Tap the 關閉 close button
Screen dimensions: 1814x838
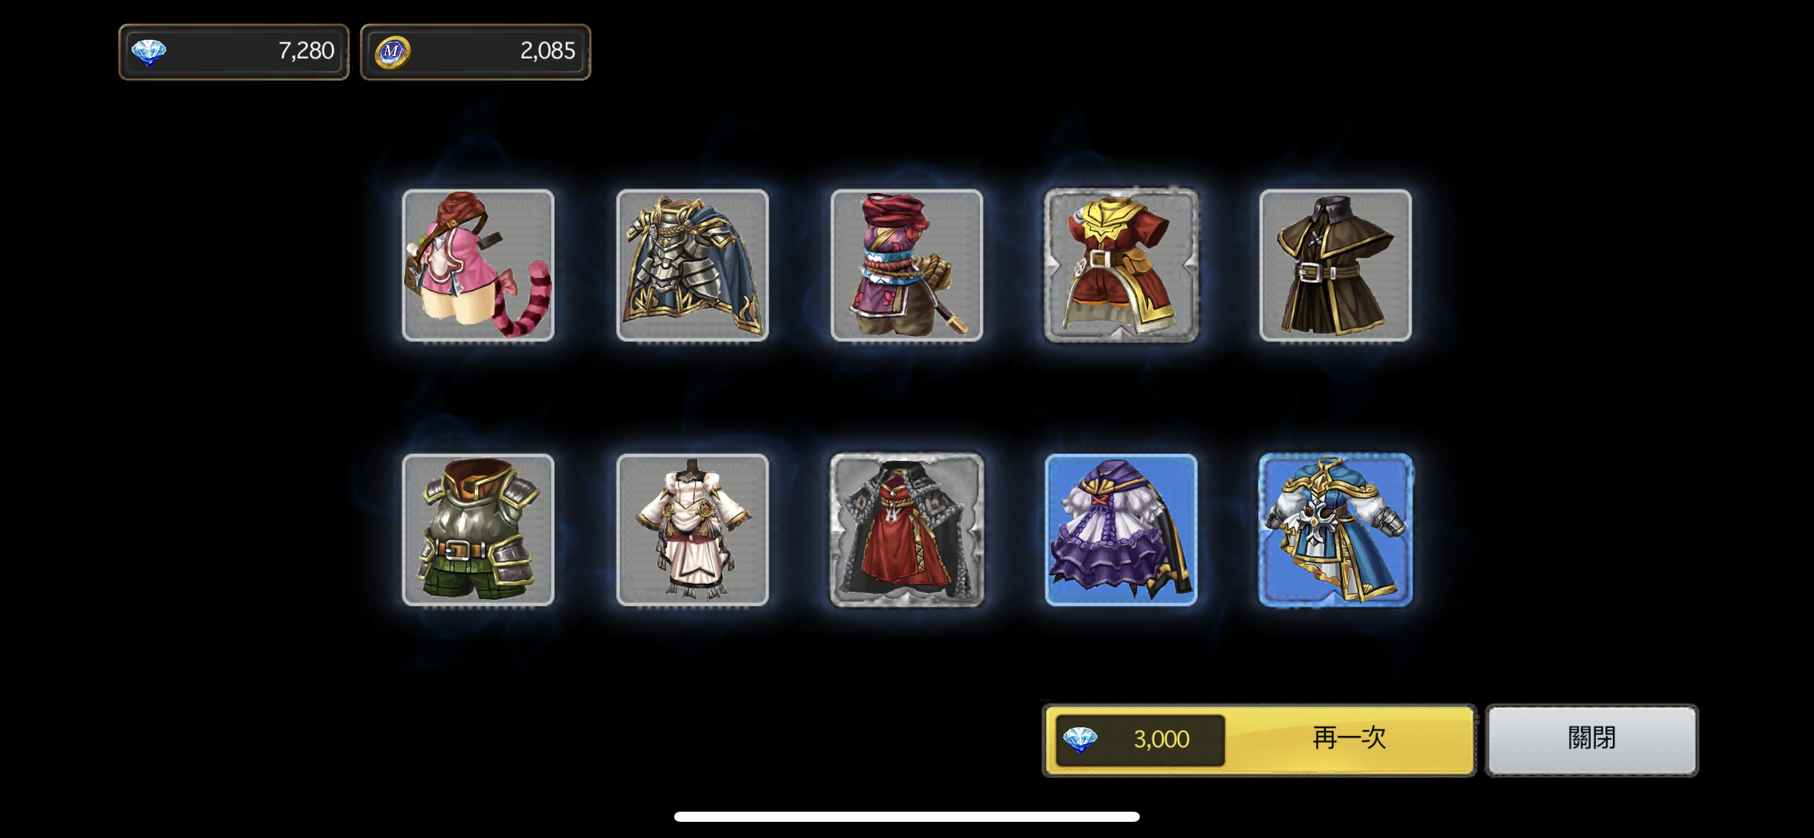pos(1591,739)
